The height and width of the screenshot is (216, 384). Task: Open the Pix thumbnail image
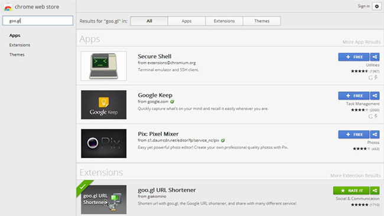tap(104, 143)
